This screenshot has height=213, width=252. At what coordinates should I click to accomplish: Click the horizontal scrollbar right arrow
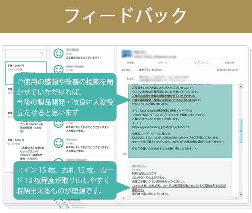(236, 198)
